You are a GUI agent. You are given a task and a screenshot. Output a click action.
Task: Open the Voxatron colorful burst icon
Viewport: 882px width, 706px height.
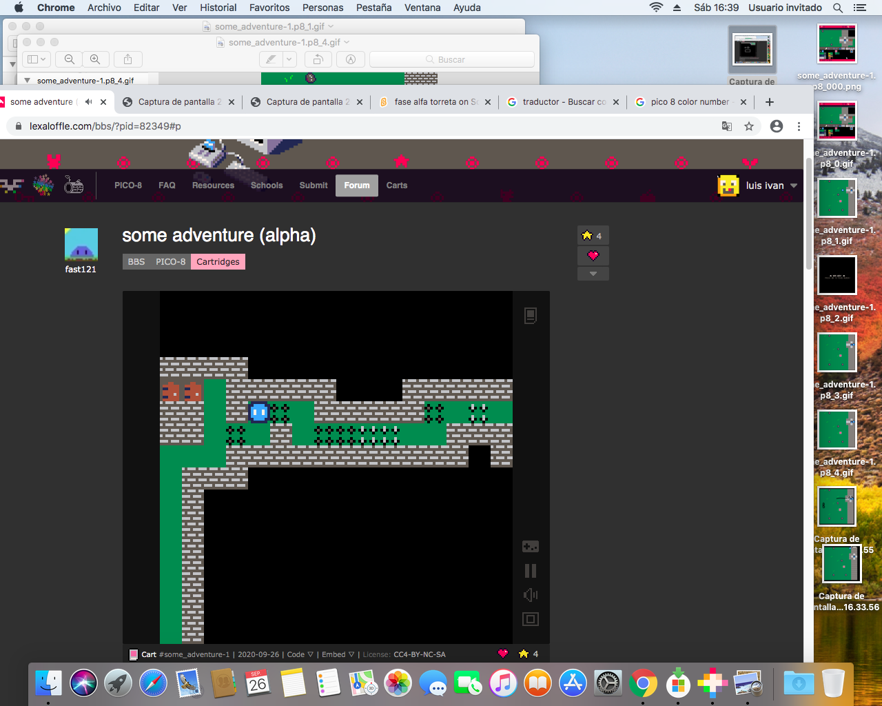43,185
